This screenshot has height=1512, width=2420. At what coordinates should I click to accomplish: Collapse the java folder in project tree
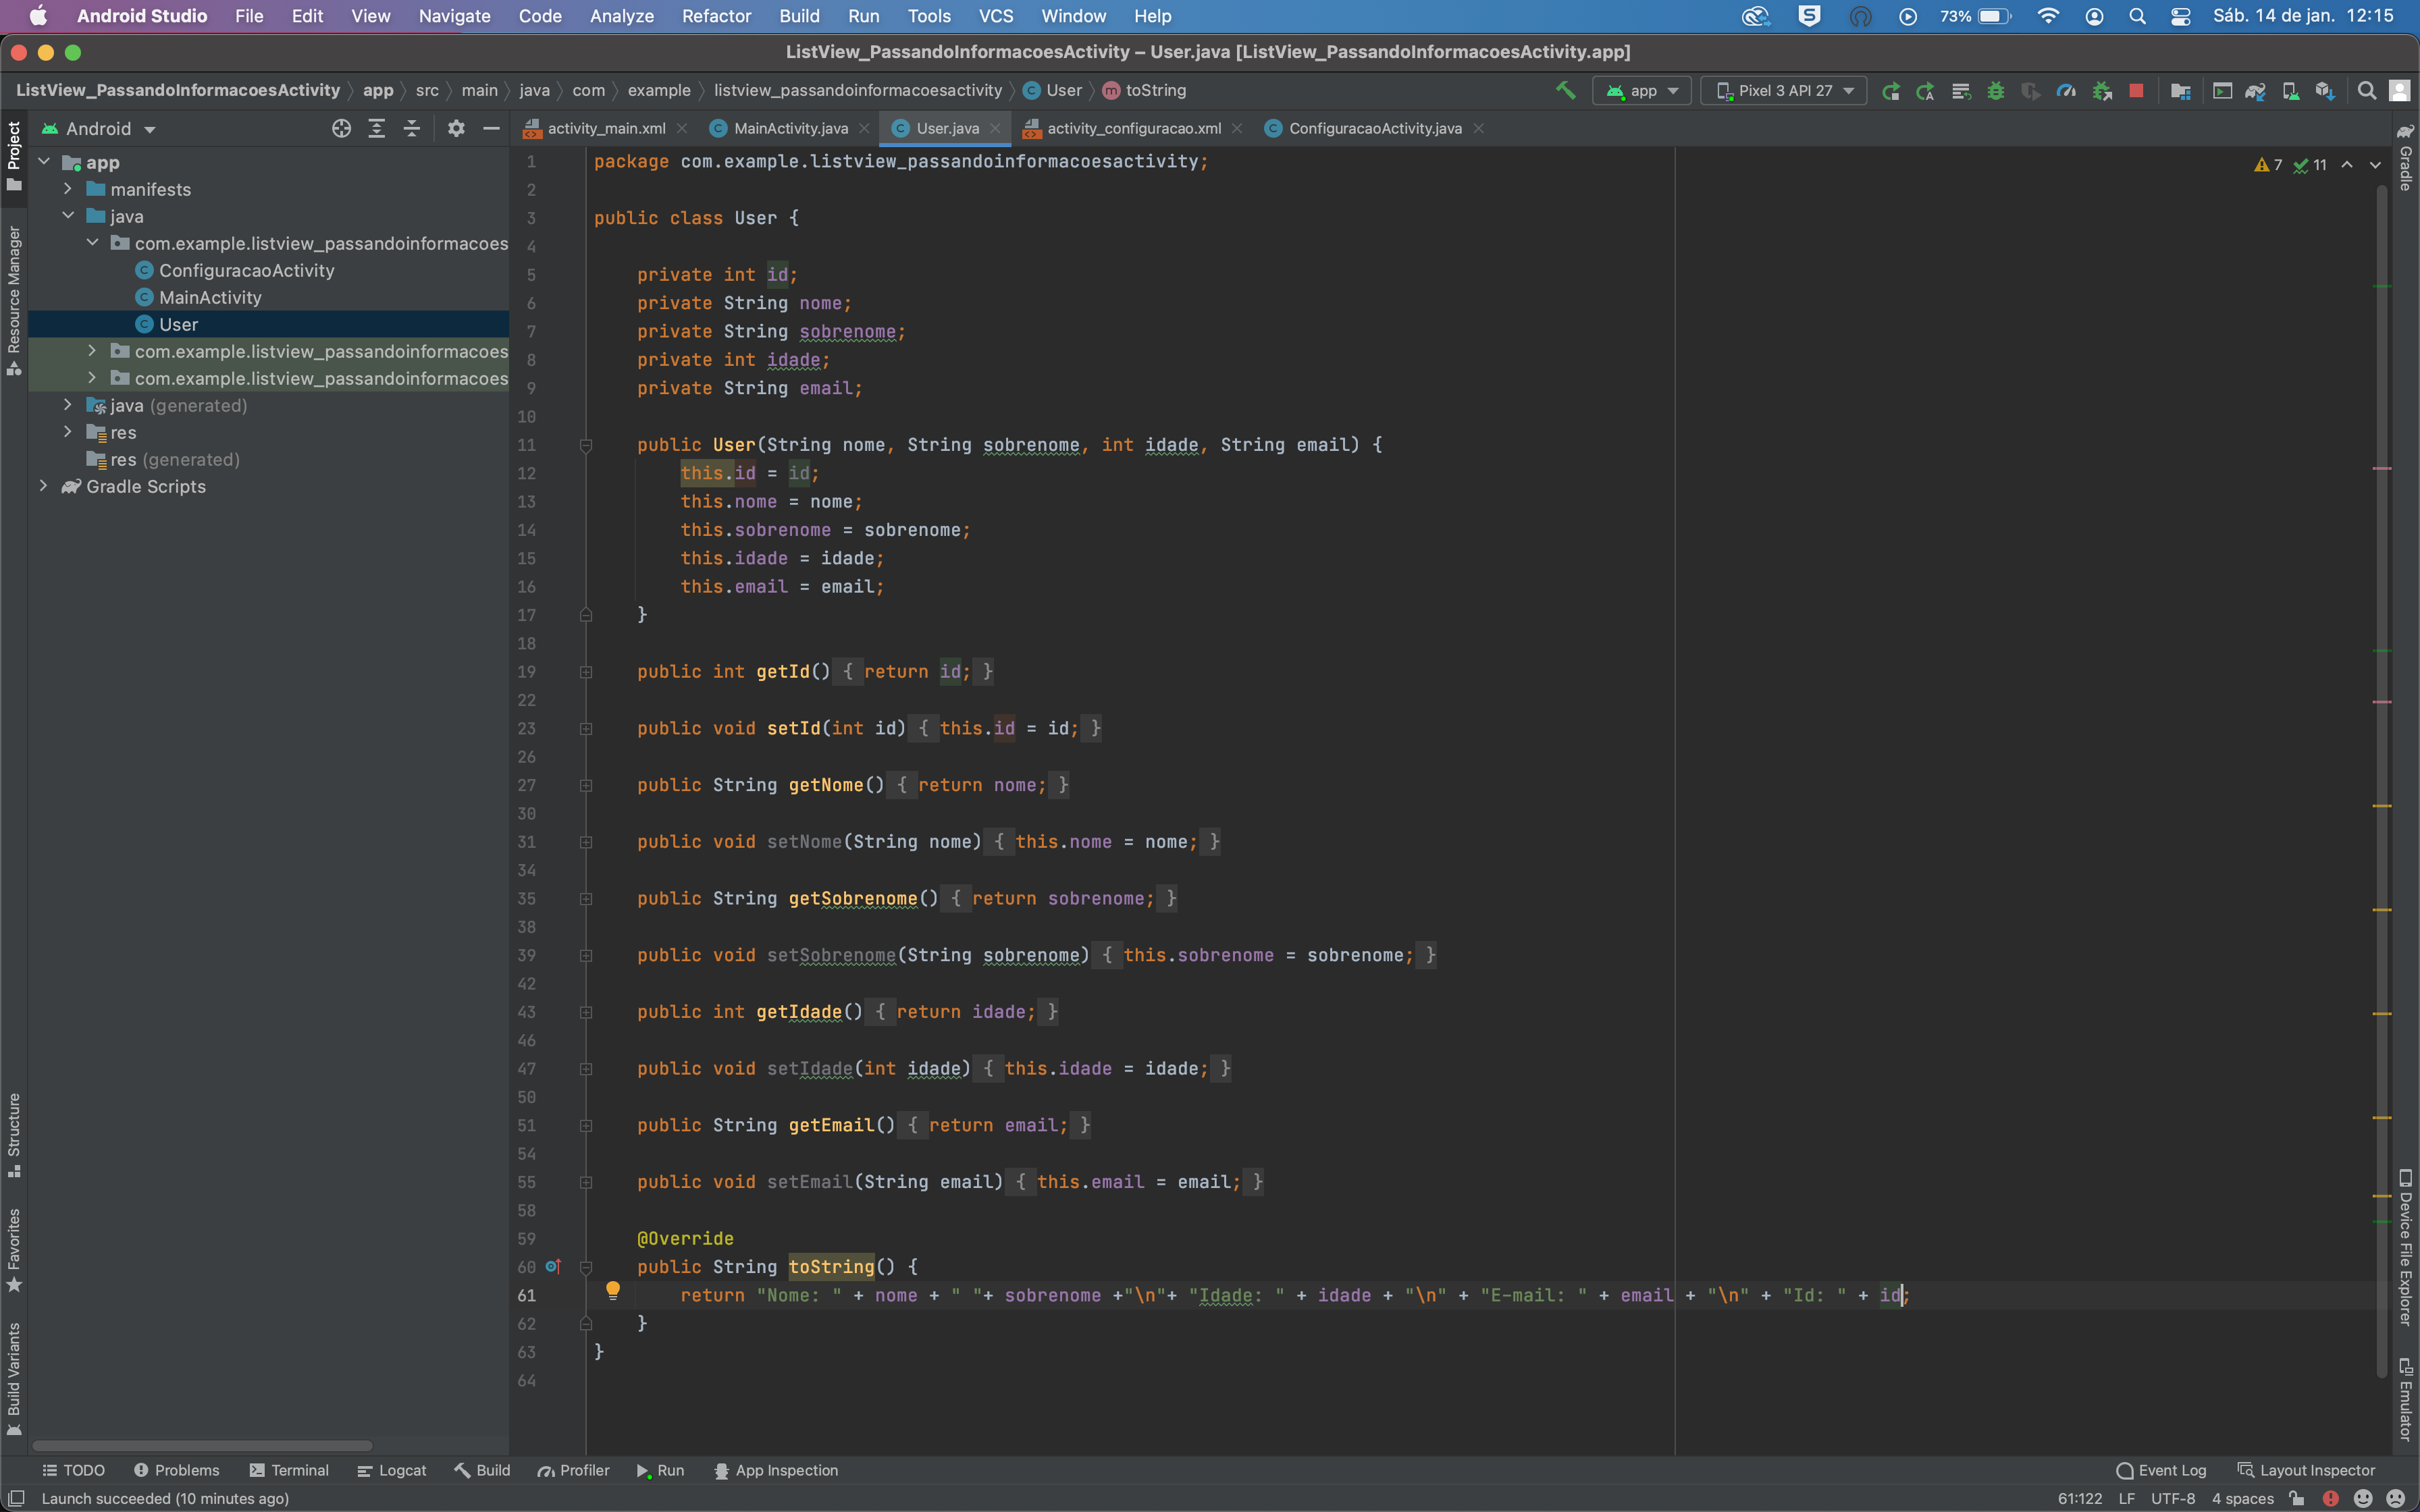point(68,216)
